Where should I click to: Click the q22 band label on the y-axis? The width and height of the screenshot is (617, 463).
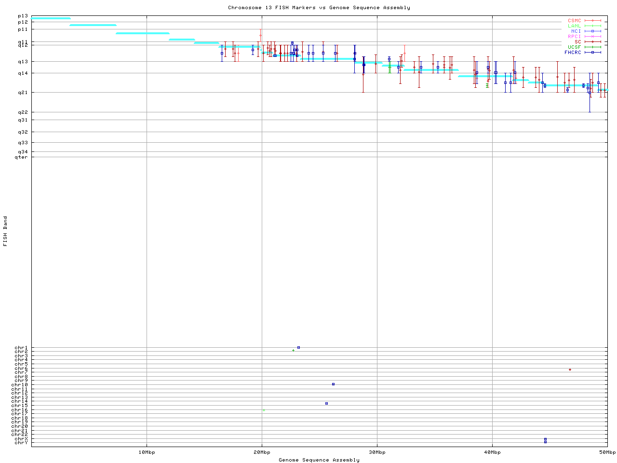23,112
